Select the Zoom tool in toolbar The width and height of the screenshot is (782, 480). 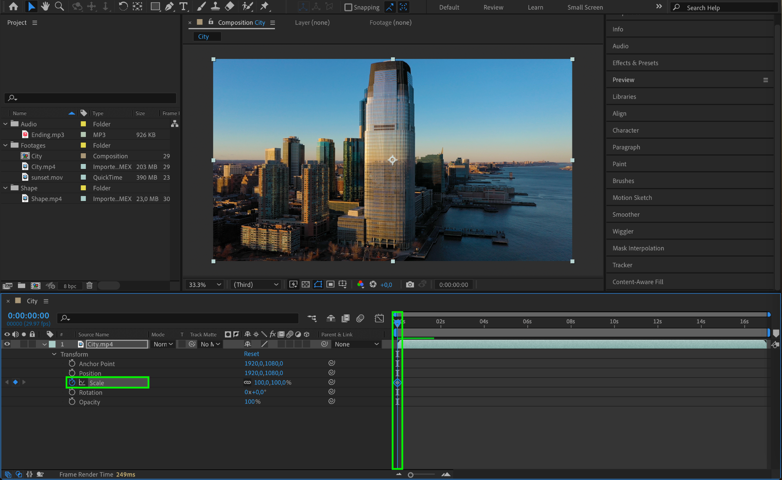(59, 6)
